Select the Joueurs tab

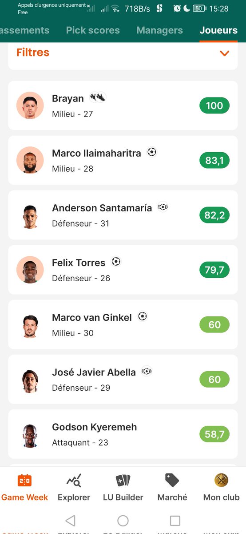click(x=218, y=30)
